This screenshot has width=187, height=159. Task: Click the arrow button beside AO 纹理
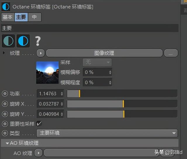click(x=38, y=153)
